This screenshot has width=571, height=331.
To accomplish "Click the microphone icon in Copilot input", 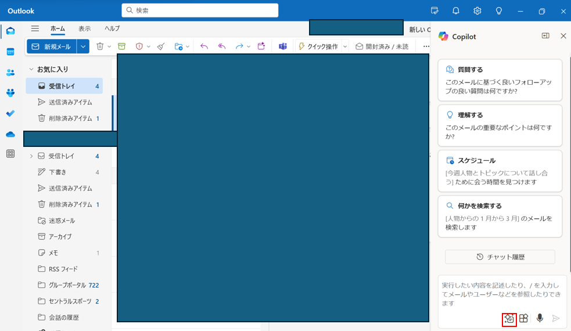I will coord(540,318).
